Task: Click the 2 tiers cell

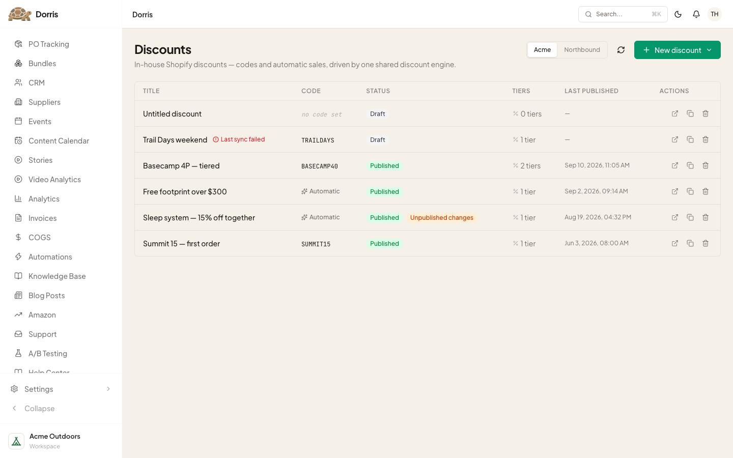Action: 527,166
